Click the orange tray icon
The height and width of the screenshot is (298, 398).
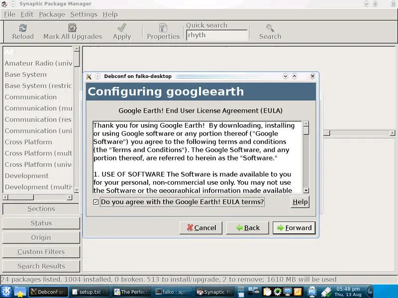tap(298, 292)
